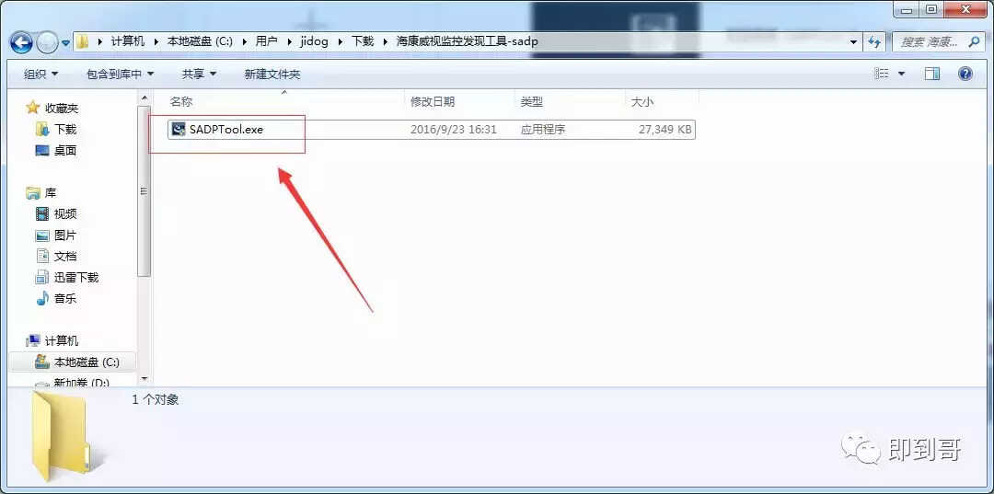Select 用户 in the address breadcrumb
The image size is (994, 494).
(266, 41)
